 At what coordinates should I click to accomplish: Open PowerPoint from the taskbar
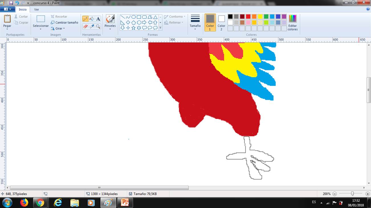pos(125,203)
